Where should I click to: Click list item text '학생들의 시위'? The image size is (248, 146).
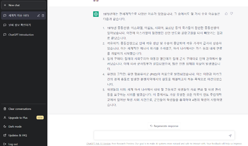pos(117,89)
